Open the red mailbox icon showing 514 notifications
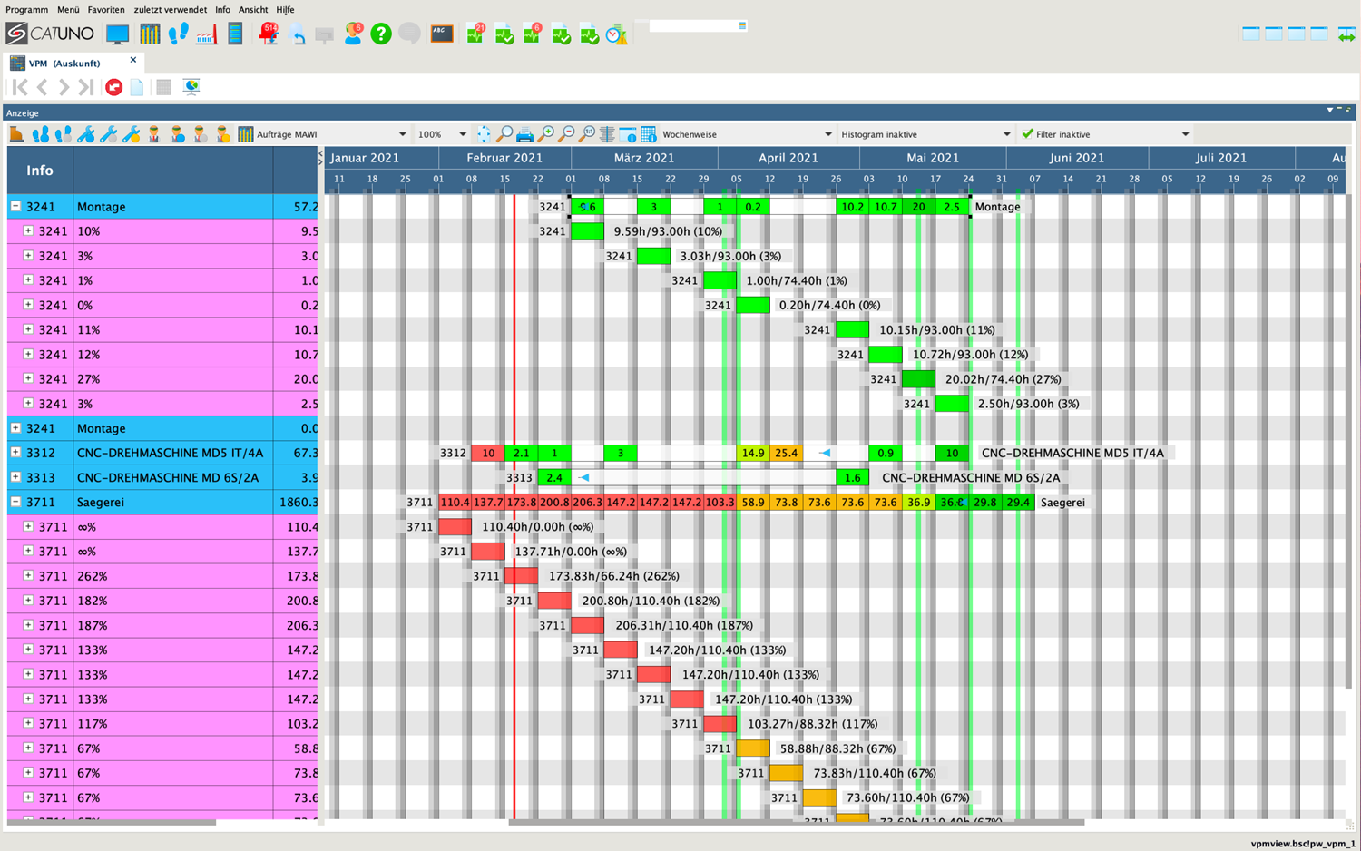Screen dimensions: 1361x851 269,34
